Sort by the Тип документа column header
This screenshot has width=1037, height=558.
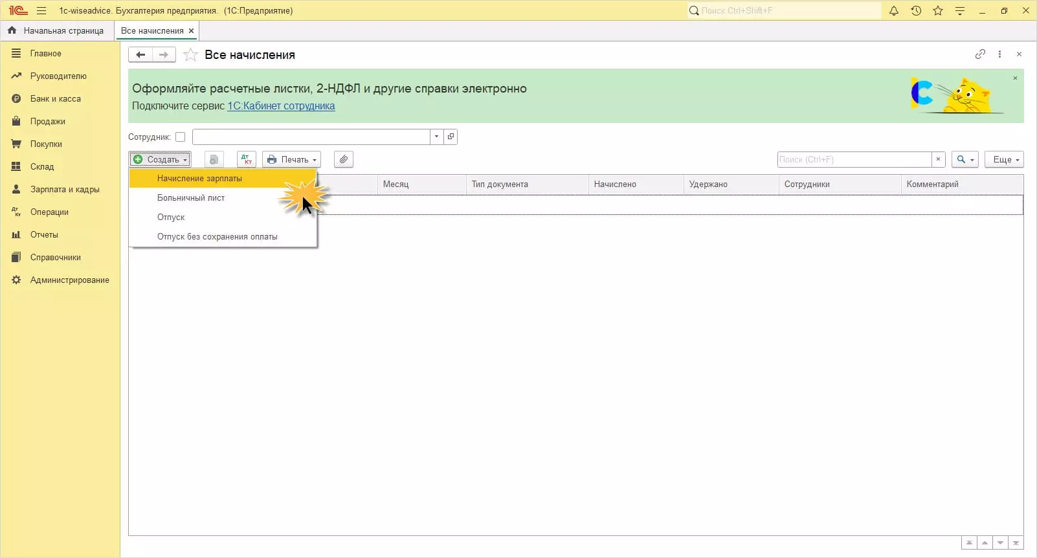point(527,184)
